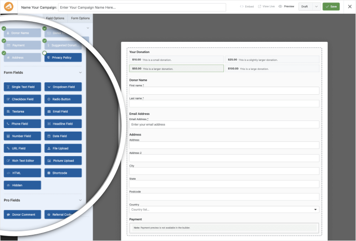Screen dimensions: 356x241
Task: Add a Date Field
Action: click(63, 136)
